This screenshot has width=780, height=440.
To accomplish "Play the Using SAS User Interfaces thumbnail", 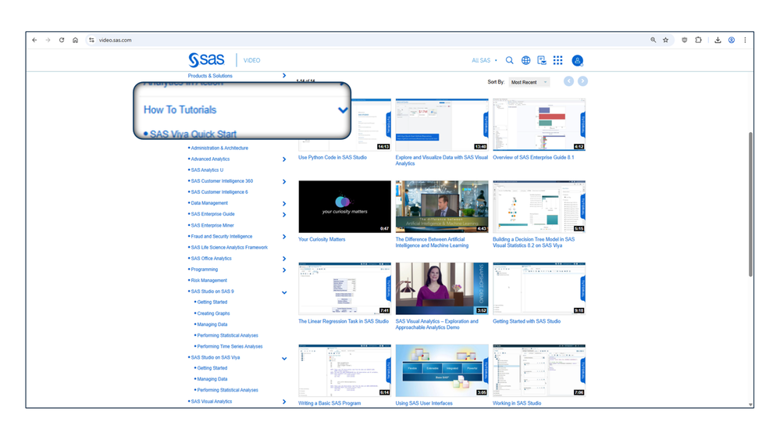I will point(442,370).
